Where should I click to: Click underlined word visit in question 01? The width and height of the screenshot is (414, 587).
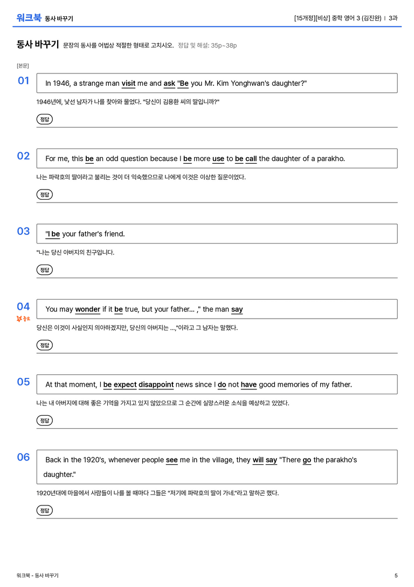128,84
